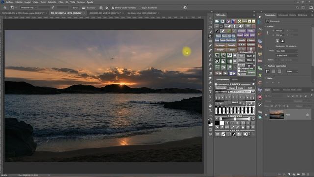Select the Brush tool
The width and height of the screenshot is (314, 177).
[x=210, y=55]
